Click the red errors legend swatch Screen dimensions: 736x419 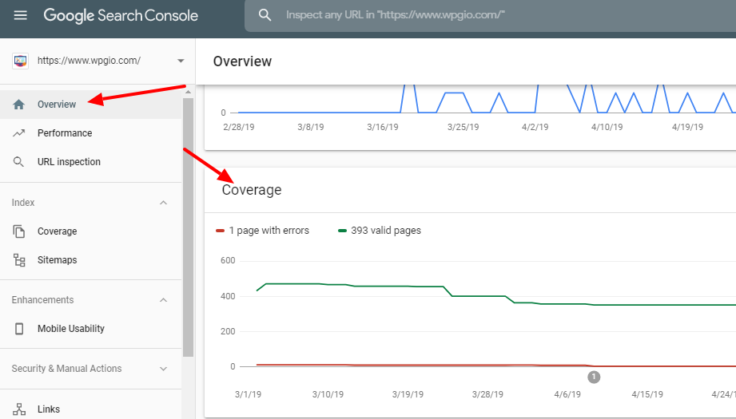tap(220, 231)
